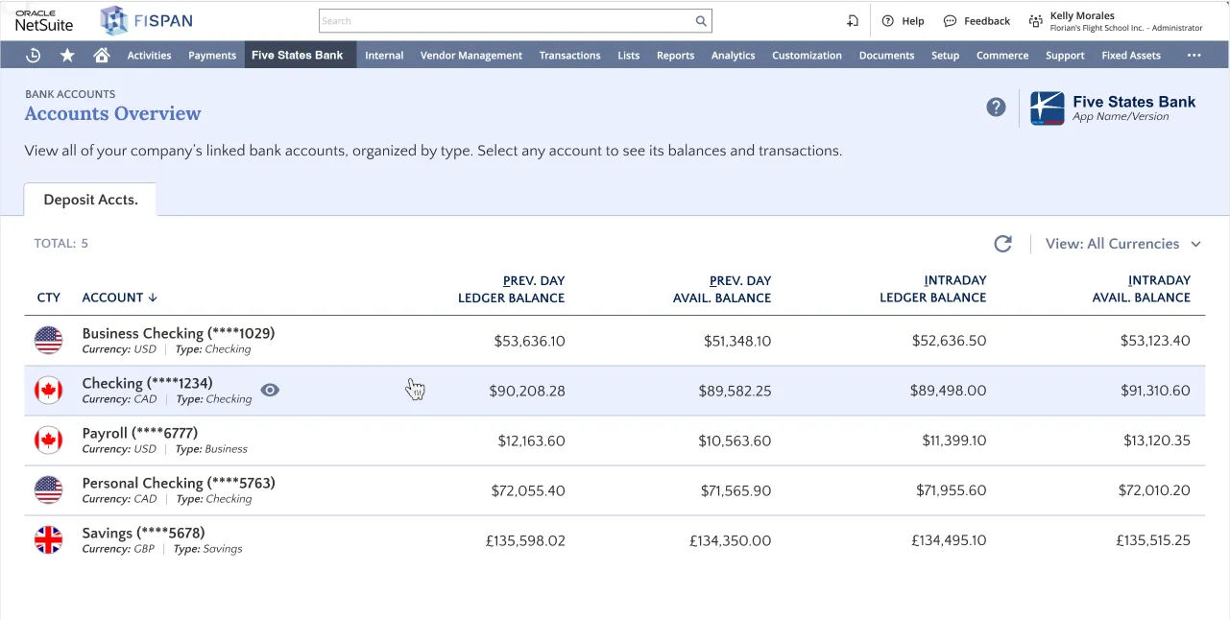
Task: Select the Deposit Accts. tab
Action: click(90, 200)
